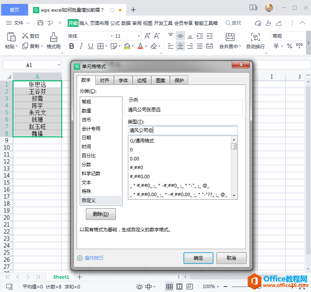
Task: Open the 操作技巧 link
Action: click(94, 258)
